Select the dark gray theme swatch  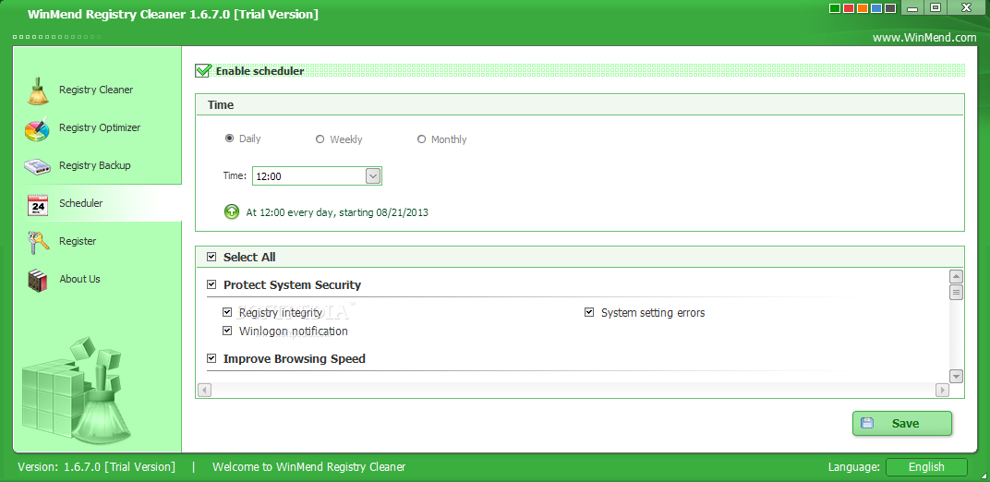point(890,9)
